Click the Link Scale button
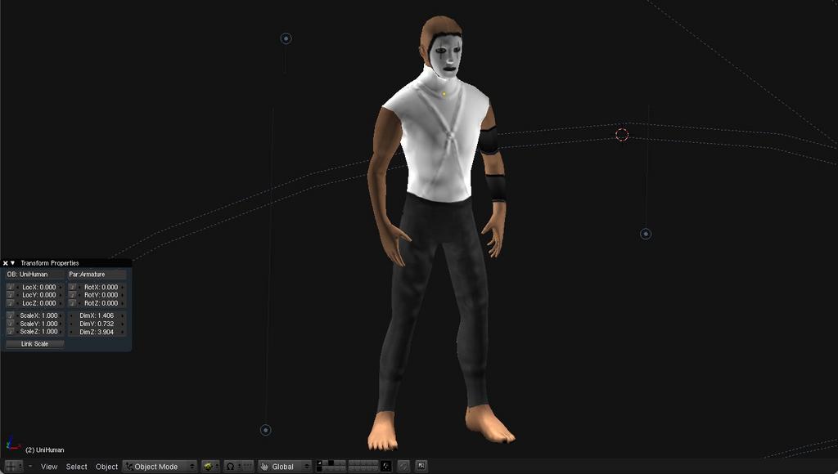This screenshot has width=838, height=474. pos(34,344)
